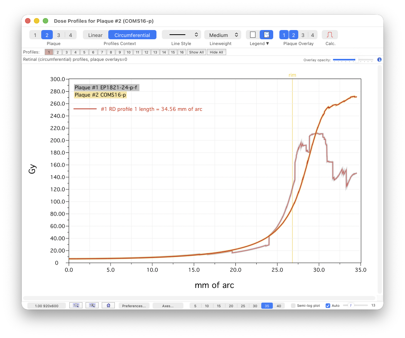Viewport: 405px width, 338px height.
Task: Click the Legend position triangle
Action: pos(267,44)
